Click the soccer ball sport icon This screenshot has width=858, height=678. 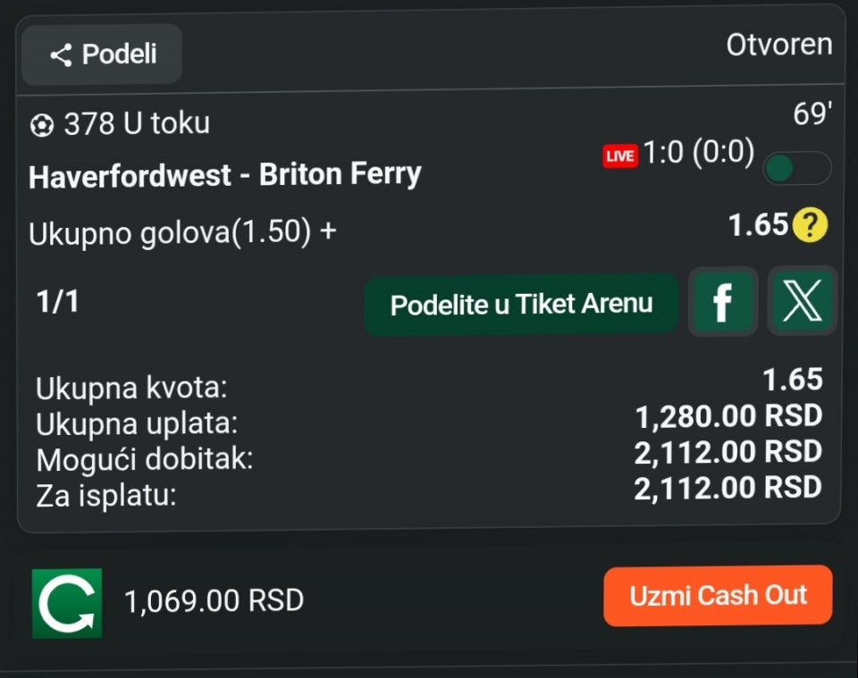point(42,126)
